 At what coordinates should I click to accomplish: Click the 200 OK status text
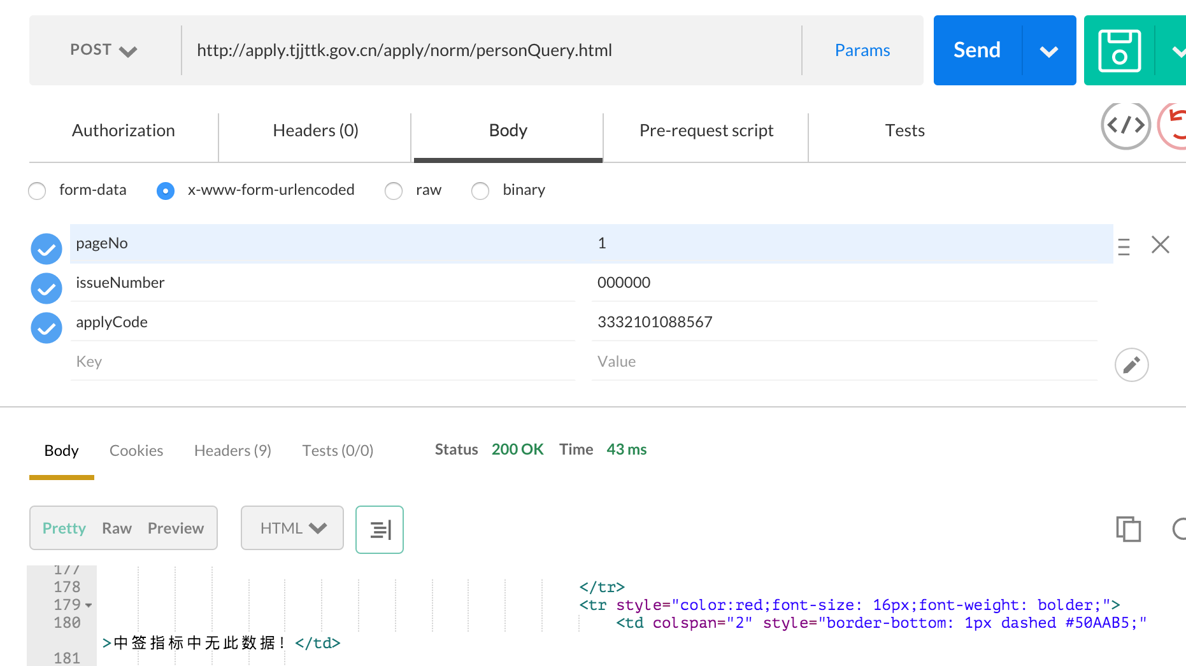point(517,450)
